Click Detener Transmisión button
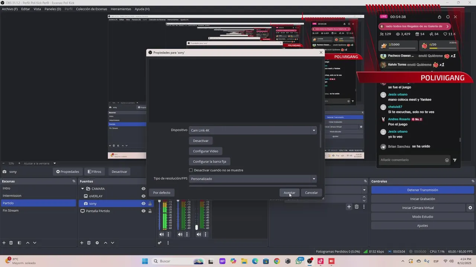 pos(422,190)
